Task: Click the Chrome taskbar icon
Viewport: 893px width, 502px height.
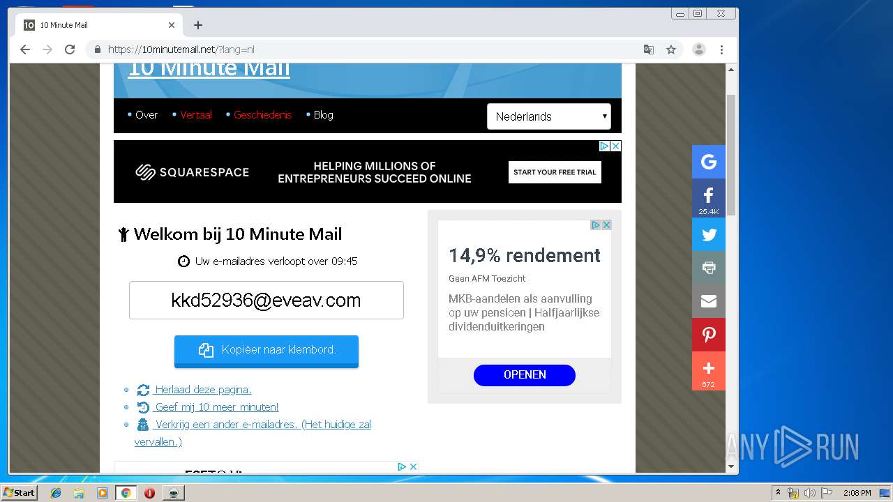Action: (126, 493)
